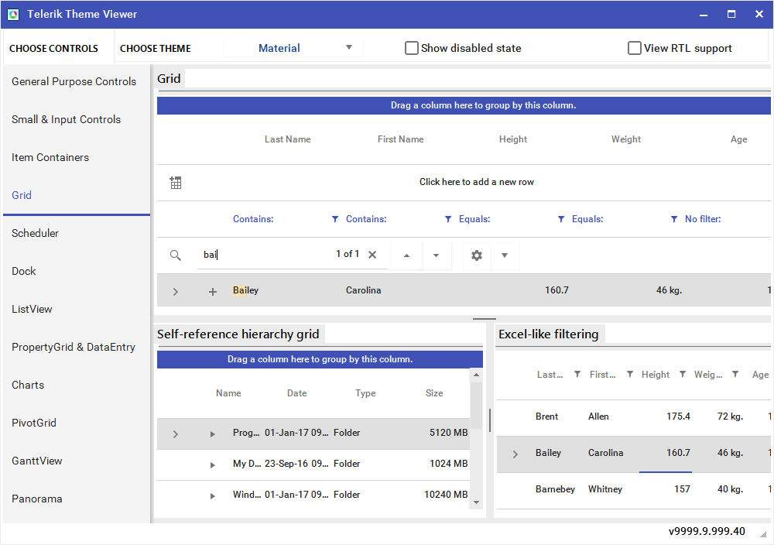Expand the Prog... folder row
The width and height of the screenshot is (774, 545).
(212, 434)
